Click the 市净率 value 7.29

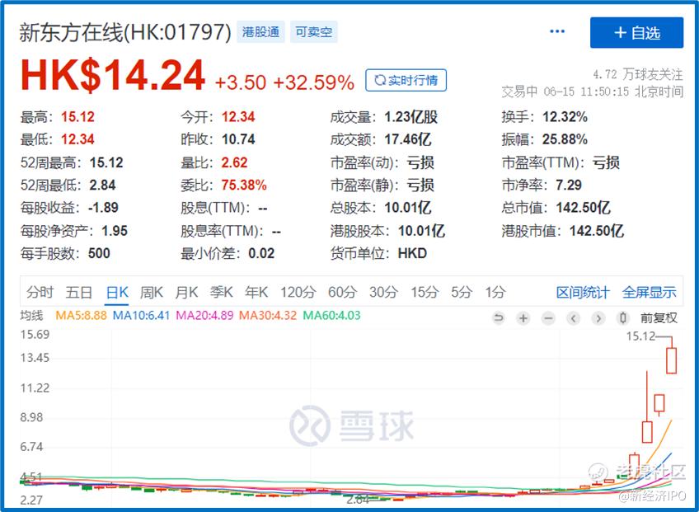tap(569, 185)
